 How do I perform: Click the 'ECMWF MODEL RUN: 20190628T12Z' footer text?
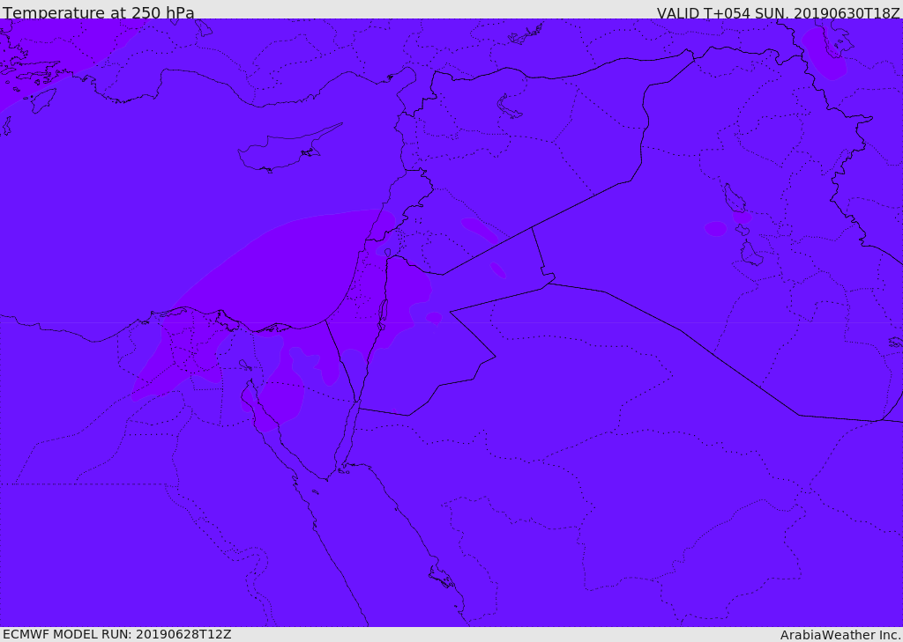[117, 634]
